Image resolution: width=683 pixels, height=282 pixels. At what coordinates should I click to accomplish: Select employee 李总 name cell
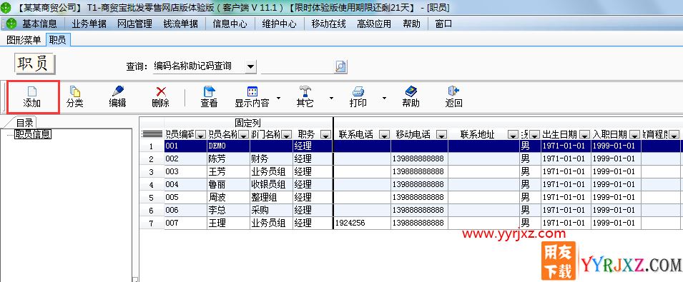[x=228, y=211]
